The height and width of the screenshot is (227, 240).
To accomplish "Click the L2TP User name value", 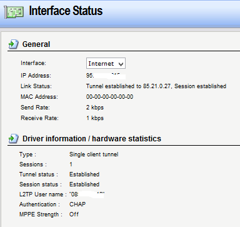I will click(x=87, y=194).
